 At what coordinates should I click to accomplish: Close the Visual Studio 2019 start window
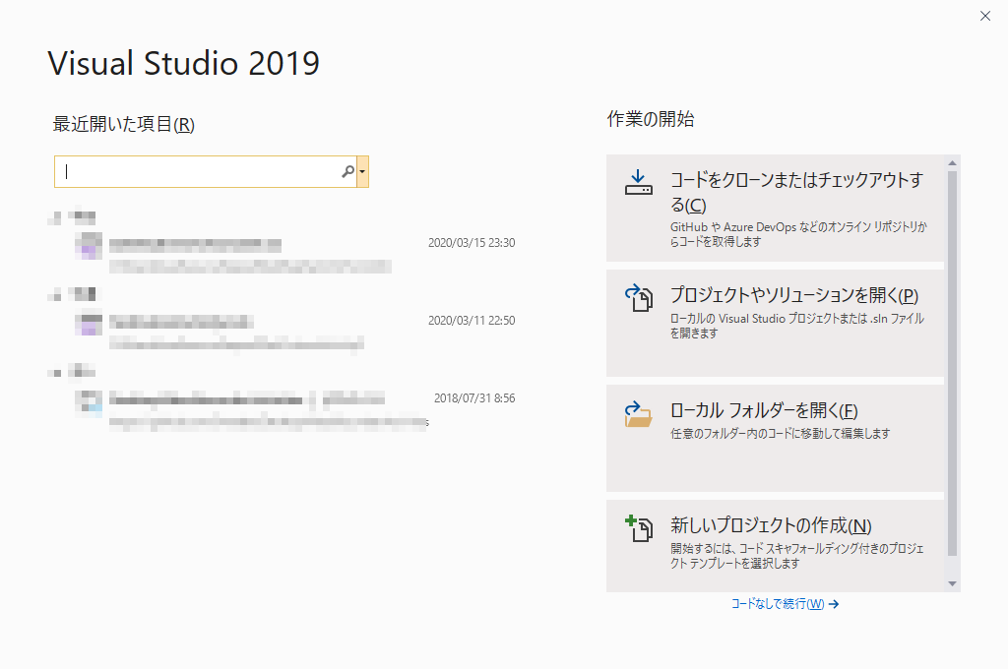tap(984, 16)
